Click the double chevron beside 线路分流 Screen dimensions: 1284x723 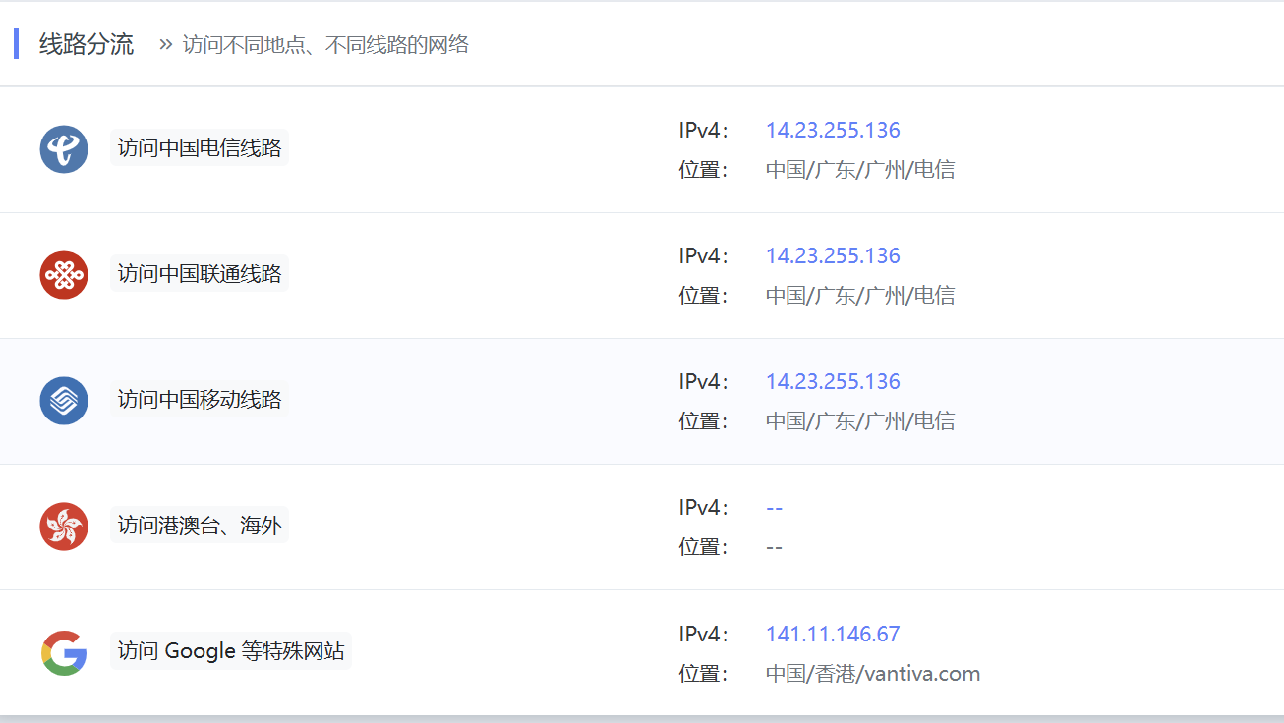coord(166,44)
